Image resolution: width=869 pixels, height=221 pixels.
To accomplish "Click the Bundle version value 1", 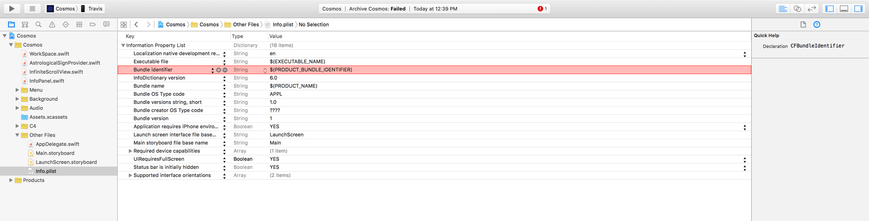I will (271, 118).
